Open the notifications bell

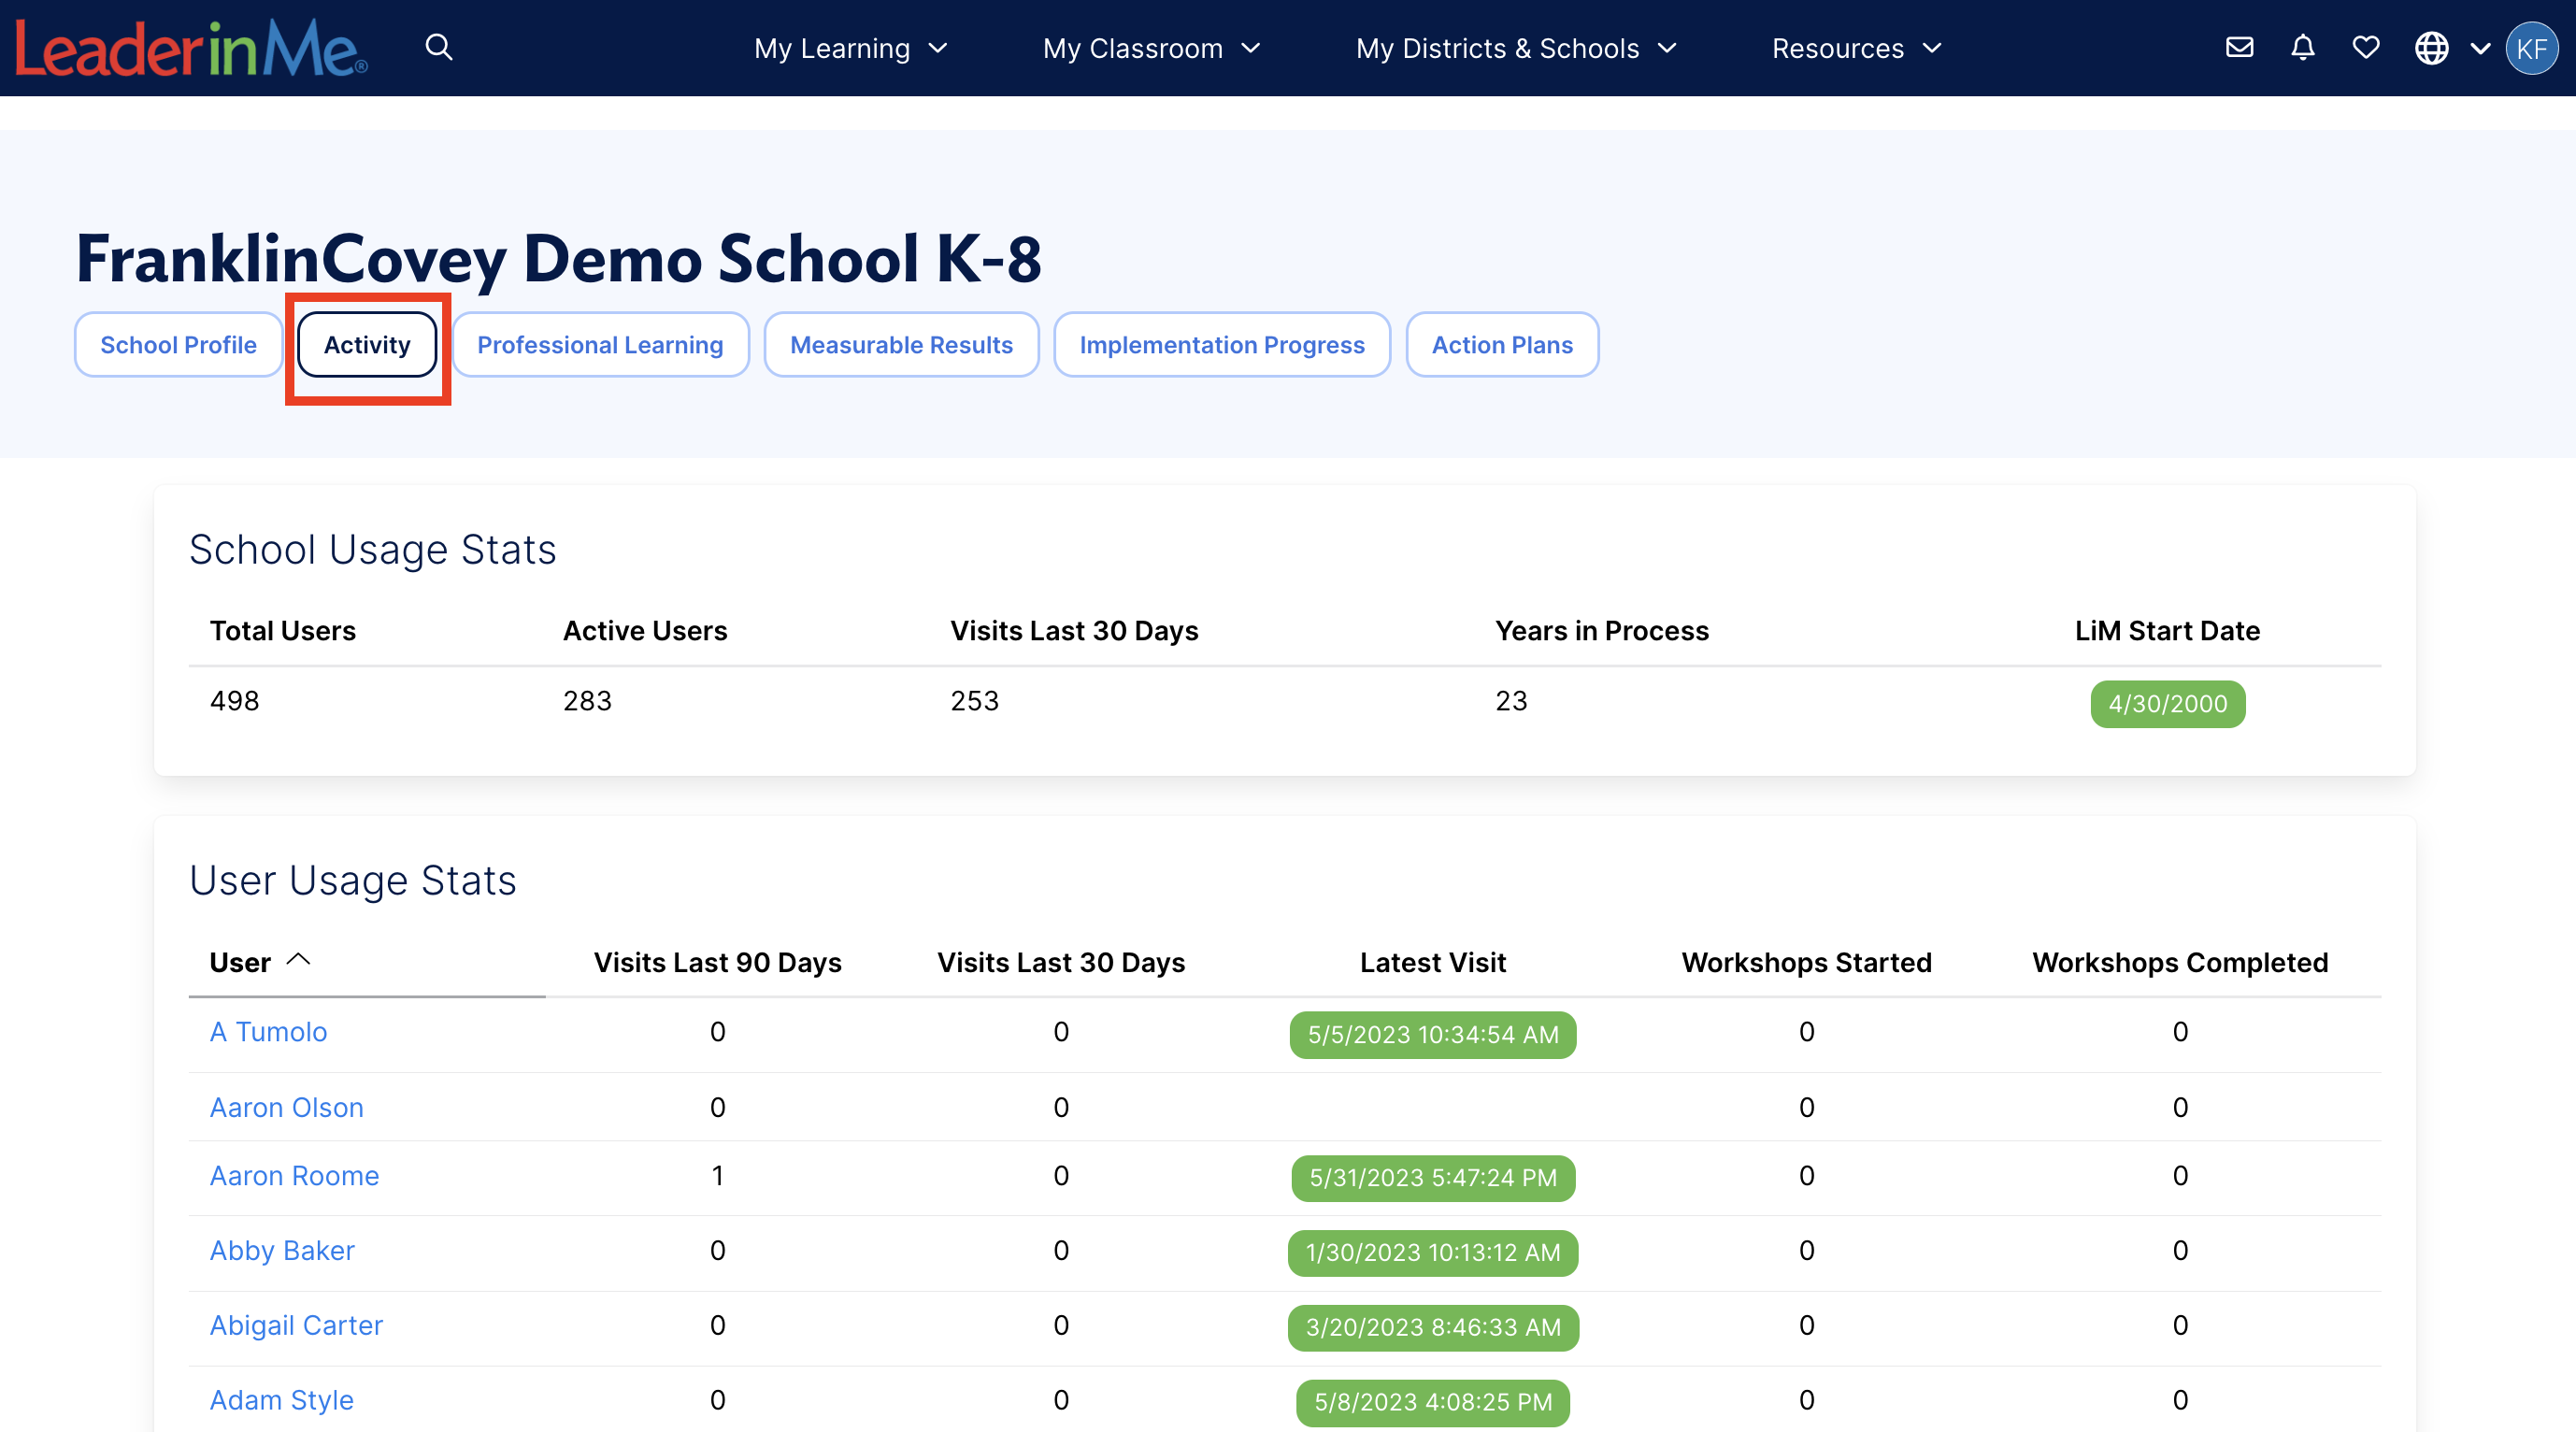2302,47
